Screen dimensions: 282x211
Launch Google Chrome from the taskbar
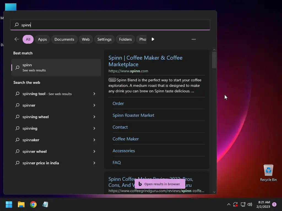coord(33,204)
